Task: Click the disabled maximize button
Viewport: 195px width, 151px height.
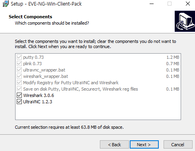Action: click(170, 4)
